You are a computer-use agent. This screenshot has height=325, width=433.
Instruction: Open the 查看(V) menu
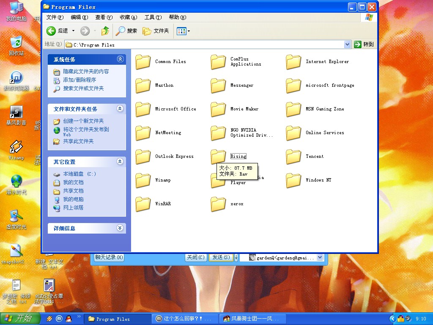pos(104,17)
